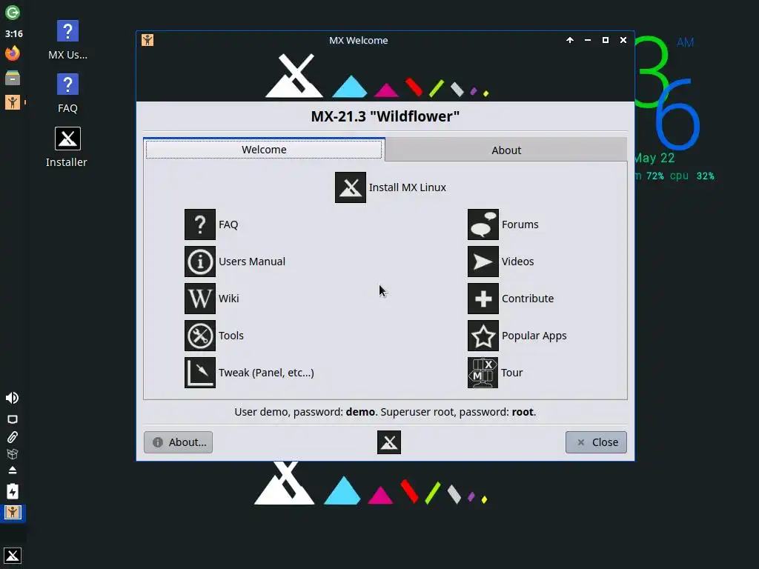Open the MX User Manual desktop shortcut
This screenshot has width=759, height=569.
(x=67, y=40)
